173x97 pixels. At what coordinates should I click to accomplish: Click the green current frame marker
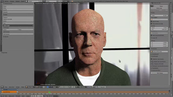pyautogui.click(x=49, y=92)
